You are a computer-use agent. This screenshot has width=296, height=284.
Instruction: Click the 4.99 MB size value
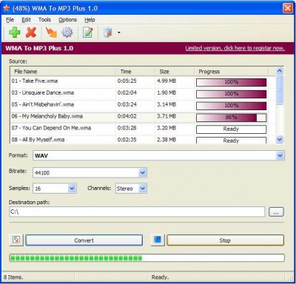(166, 81)
